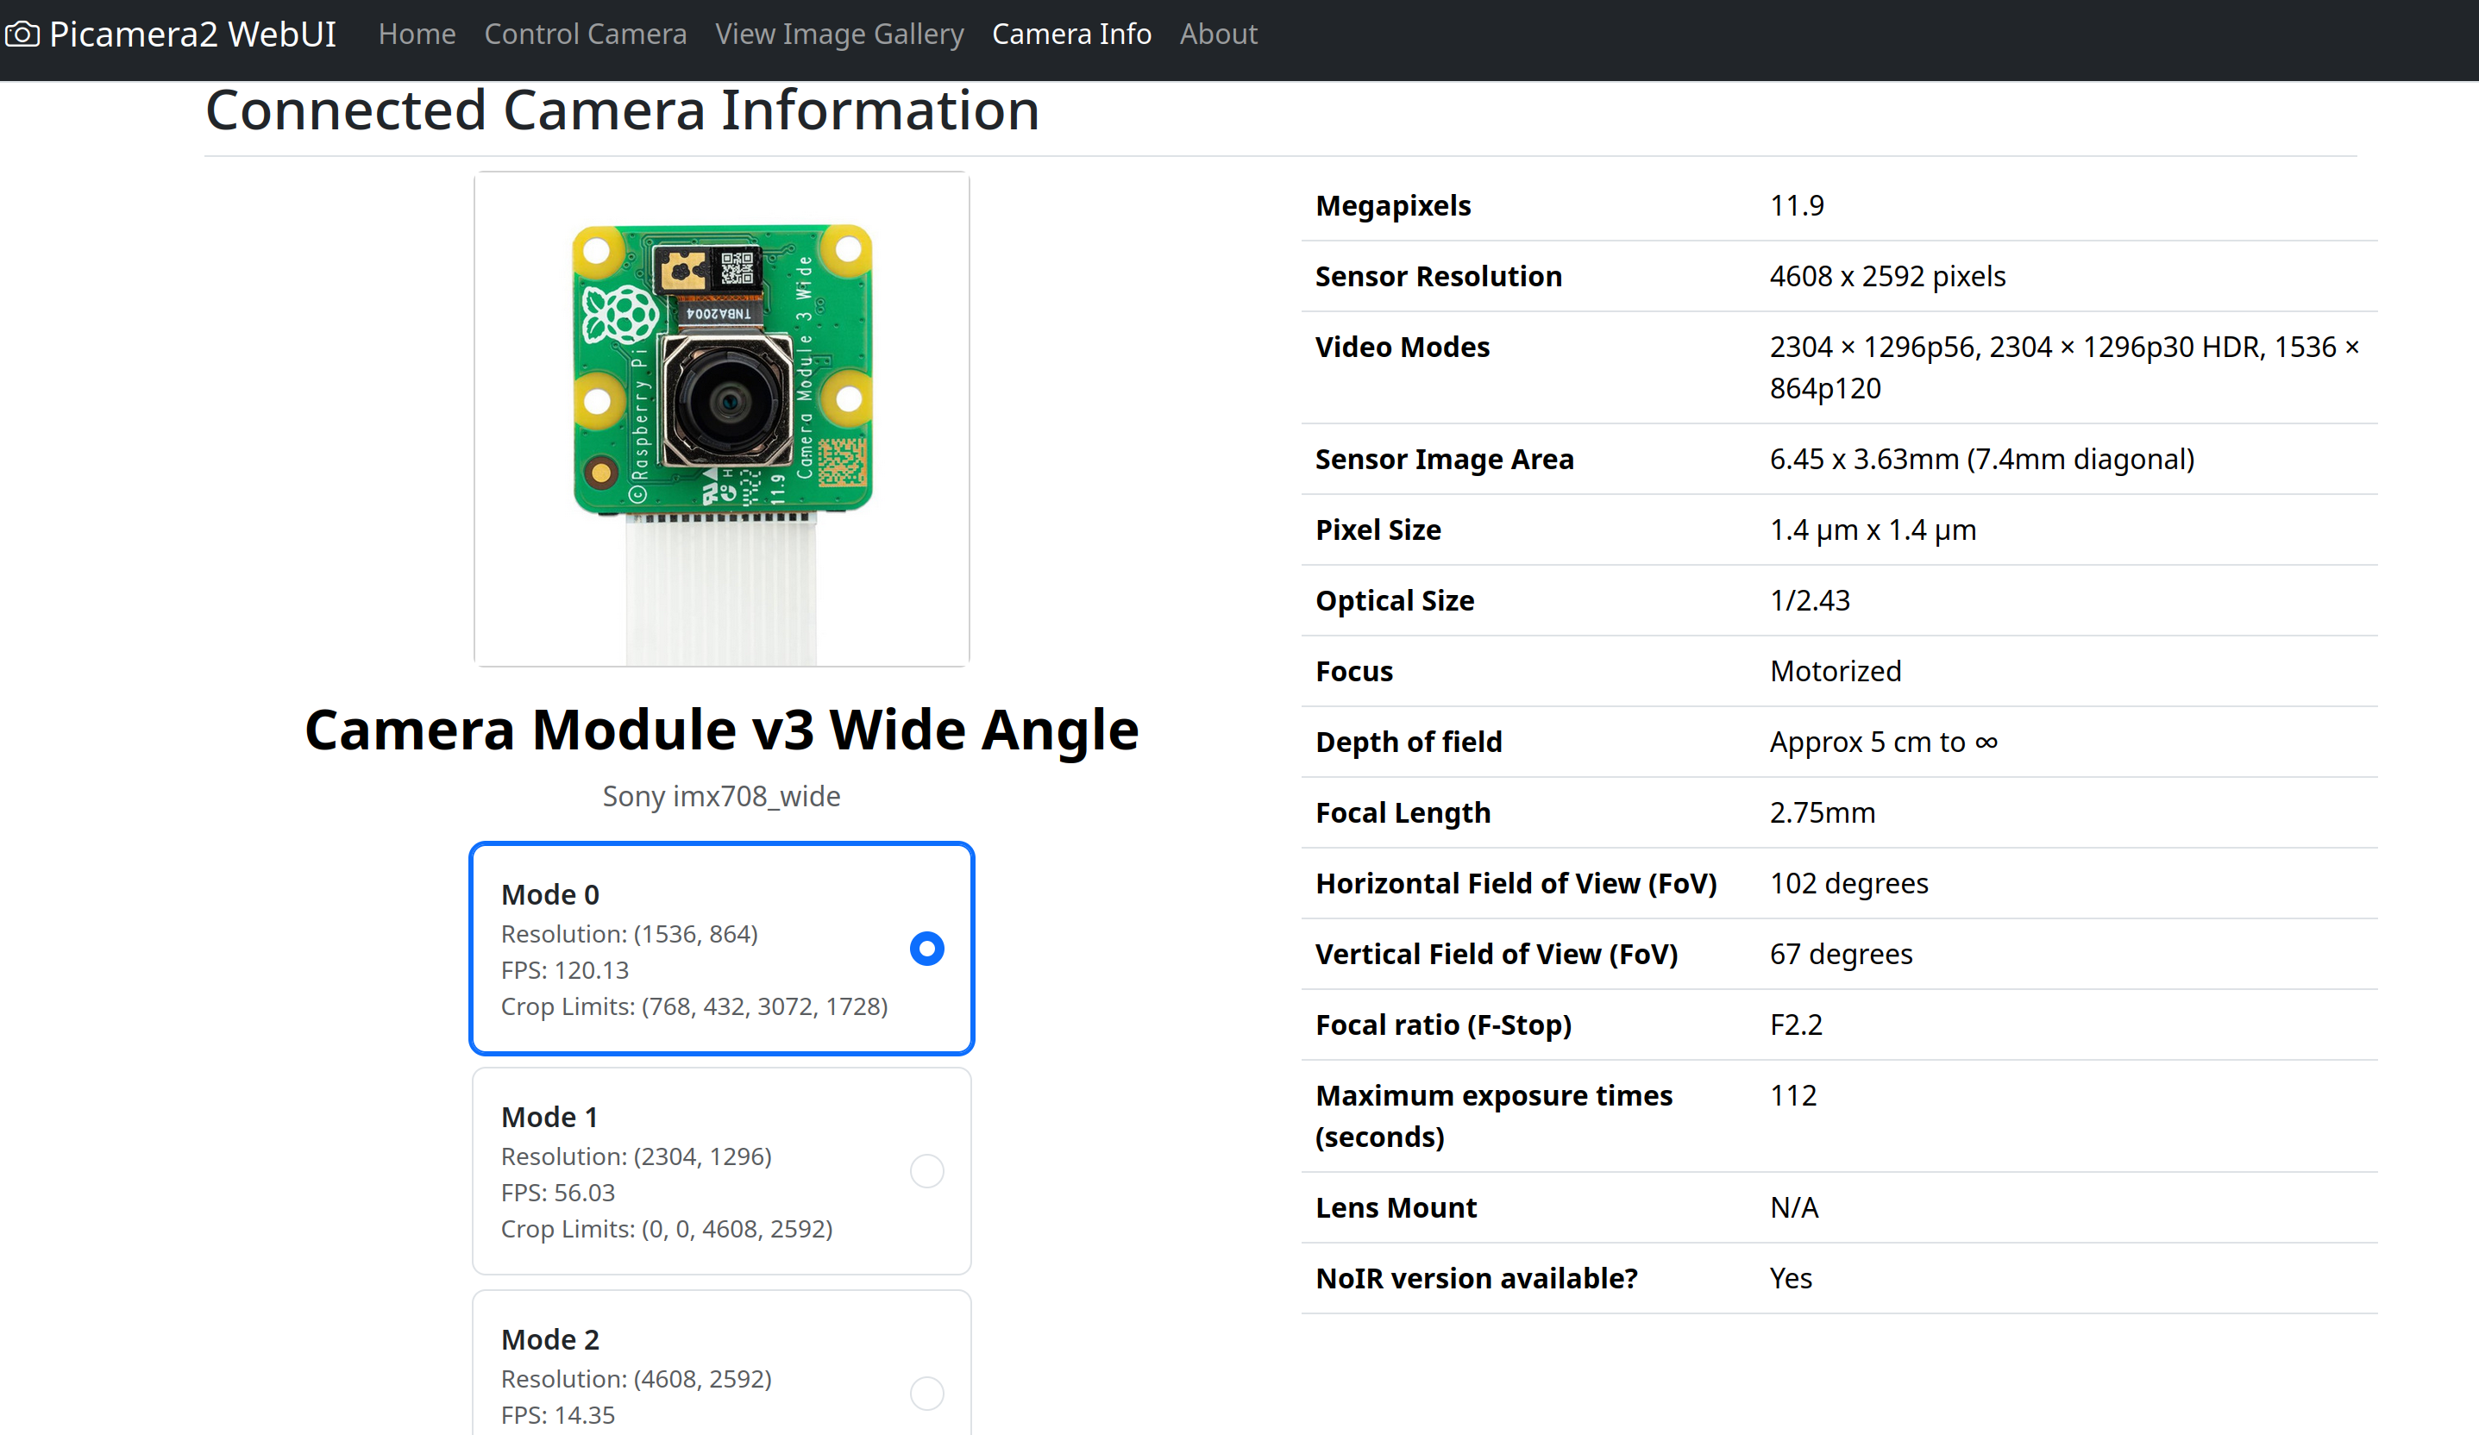Screen dimensions: 2479x1435
Task: Open the Picamera2 WebUI brand link
Action: click(x=171, y=34)
